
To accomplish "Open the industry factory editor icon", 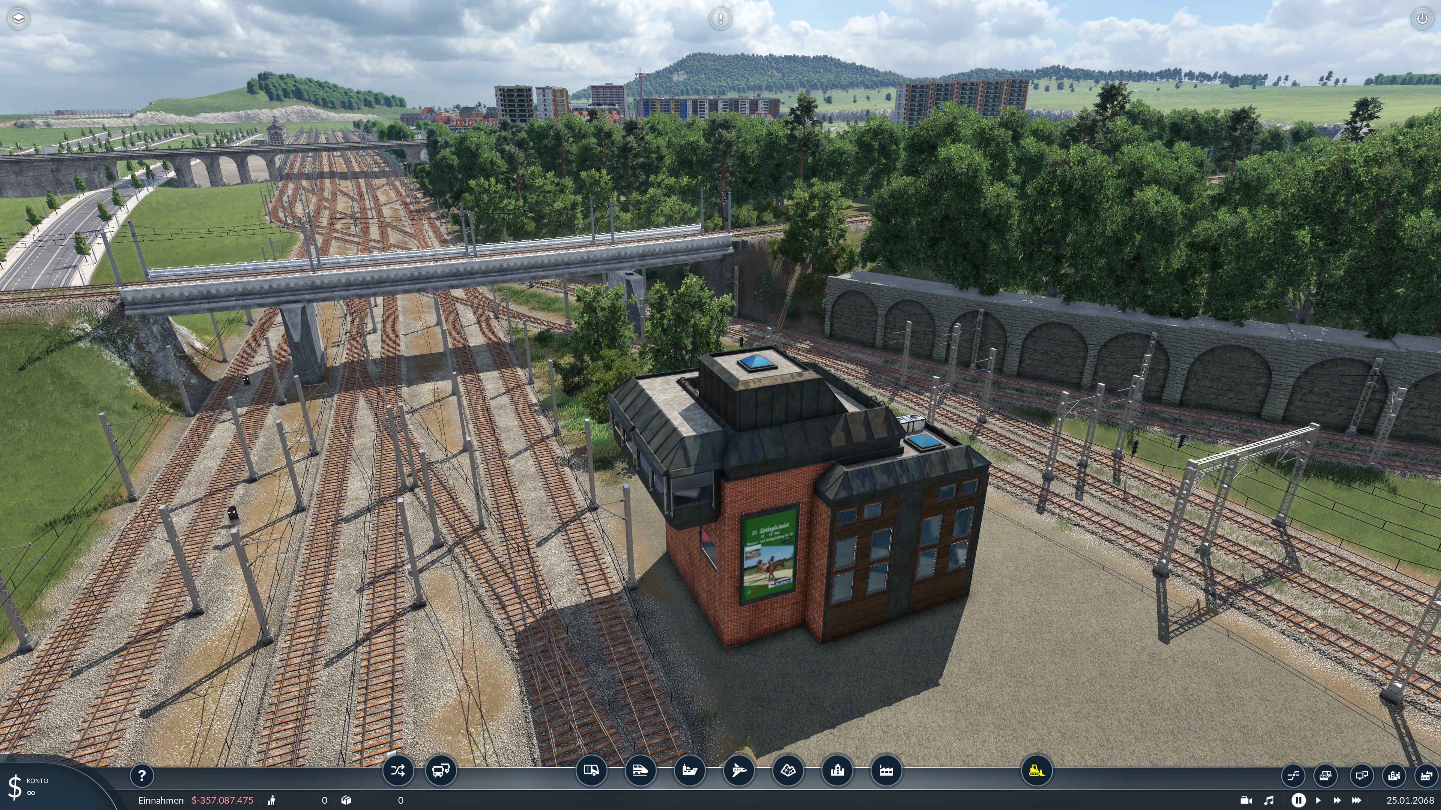I will (x=886, y=771).
